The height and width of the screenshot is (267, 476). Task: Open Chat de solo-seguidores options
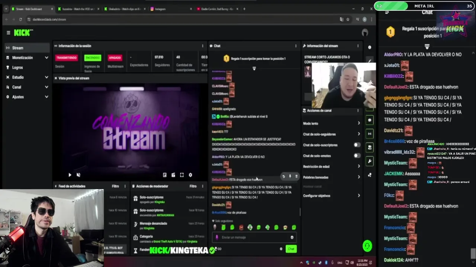[331, 134]
